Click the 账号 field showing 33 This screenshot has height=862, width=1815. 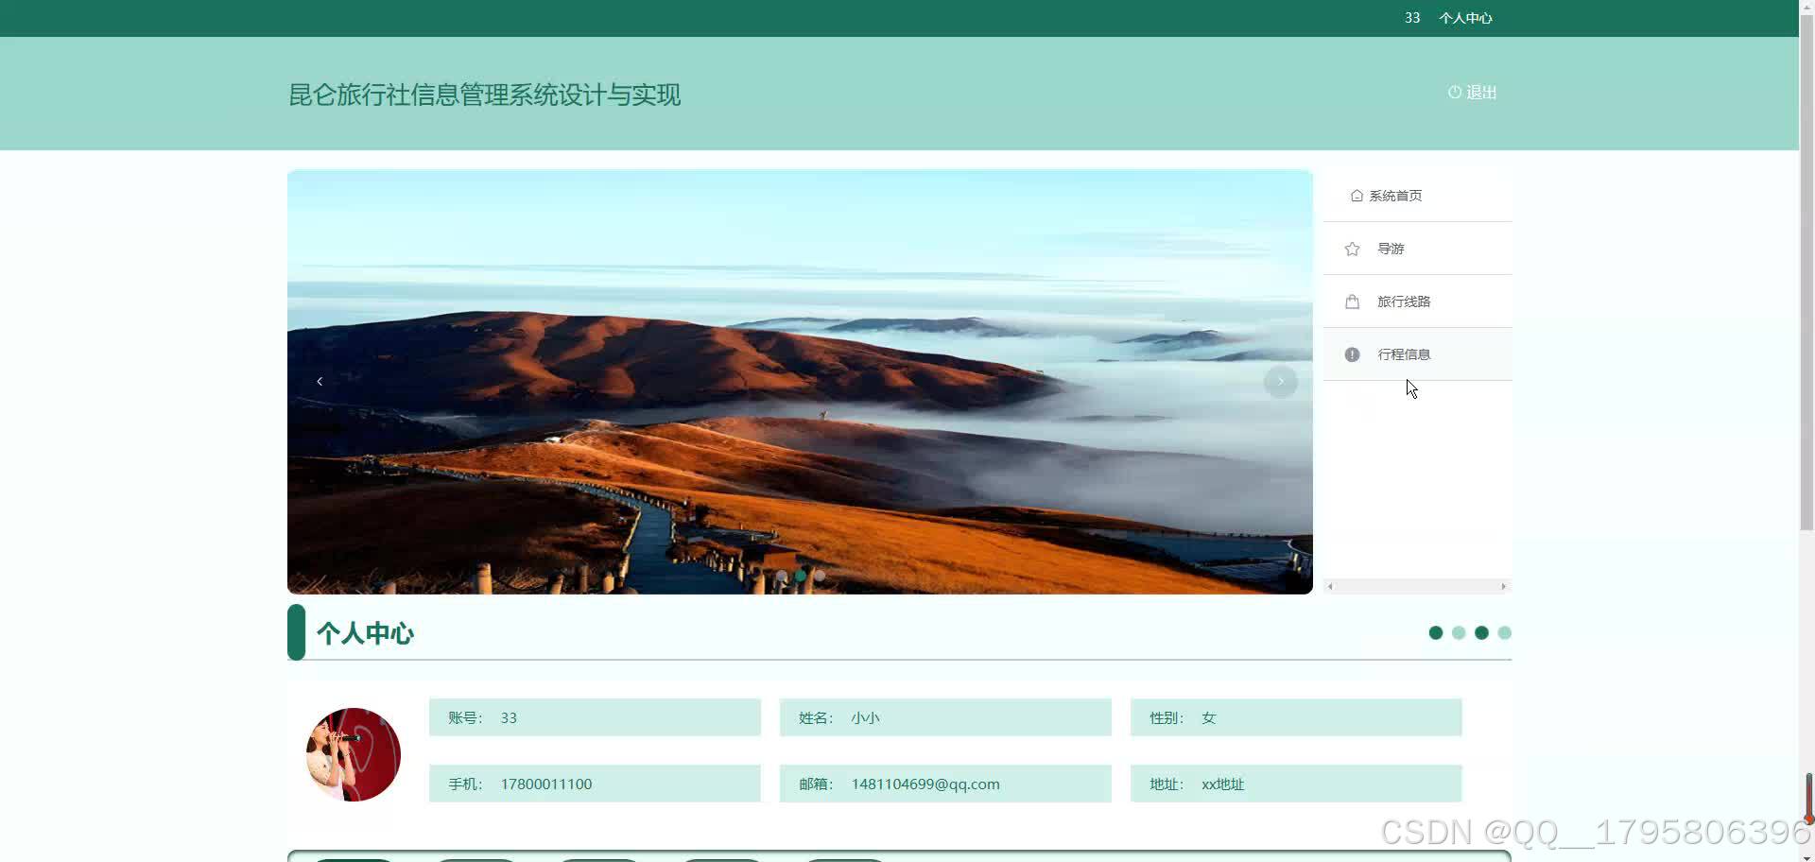tap(595, 717)
